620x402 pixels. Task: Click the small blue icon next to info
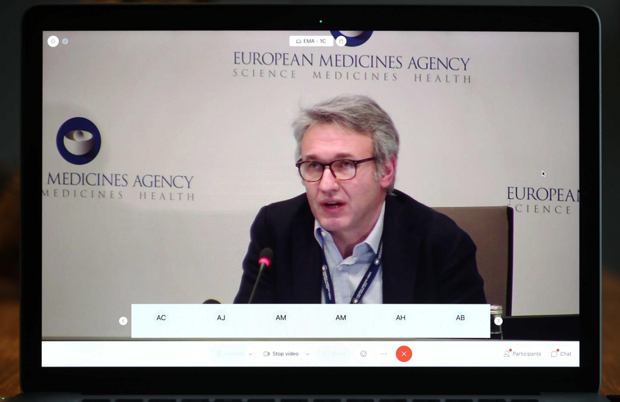[65, 41]
